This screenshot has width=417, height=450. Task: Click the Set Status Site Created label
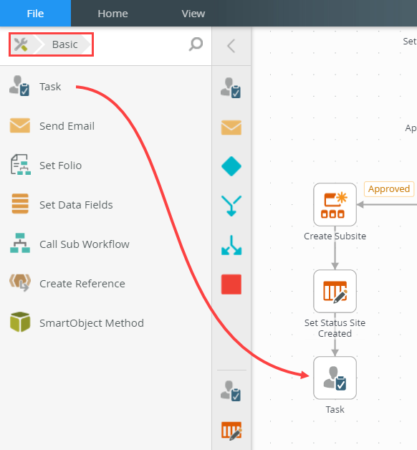pos(335,328)
